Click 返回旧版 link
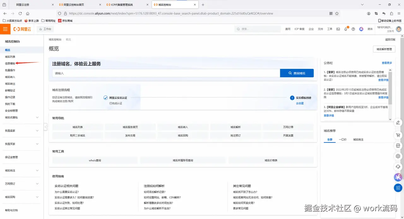 point(390,40)
